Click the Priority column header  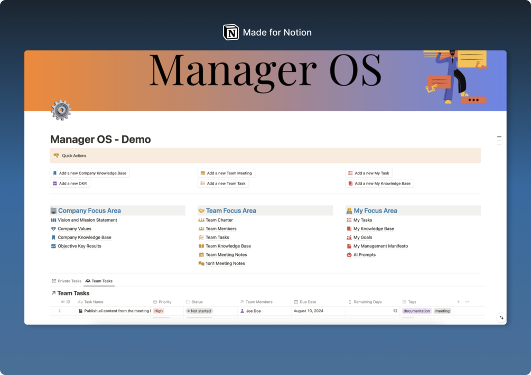pyautogui.click(x=162, y=302)
